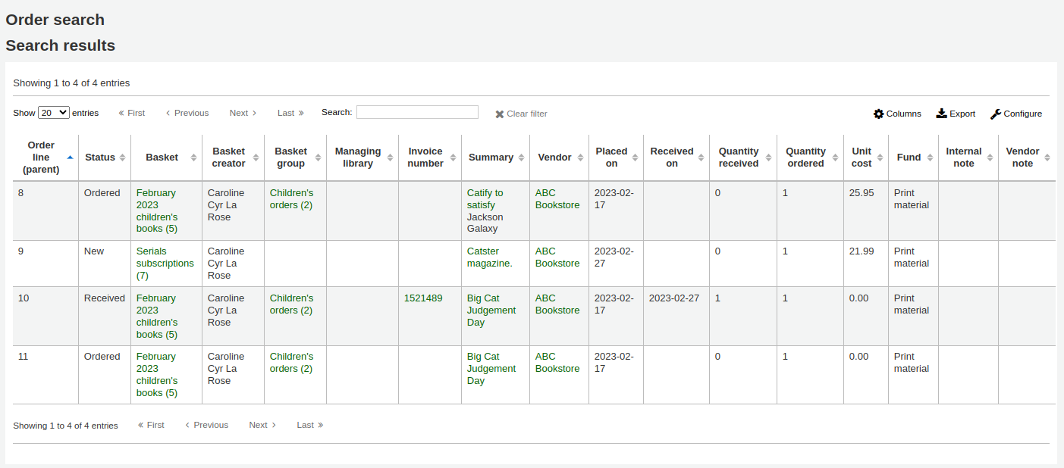Click the Clear filter X icon
Viewport: 1064px width, 468px height.
pyautogui.click(x=500, y=114)
